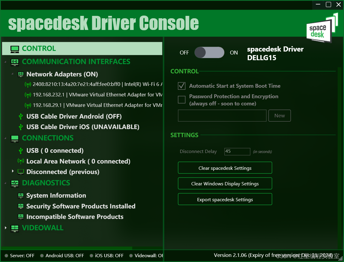Click the Clear Windows Display Settings button
This screenshot has height=262, width=344.
click(x=225, y=183)
